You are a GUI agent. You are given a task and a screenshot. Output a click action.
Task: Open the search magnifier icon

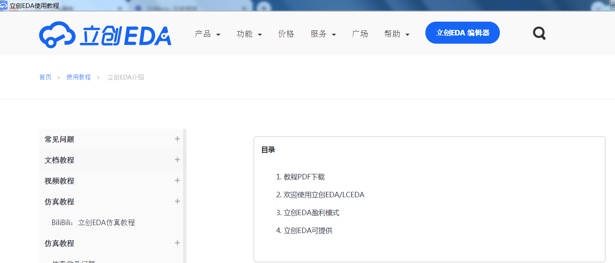(539, 33)
